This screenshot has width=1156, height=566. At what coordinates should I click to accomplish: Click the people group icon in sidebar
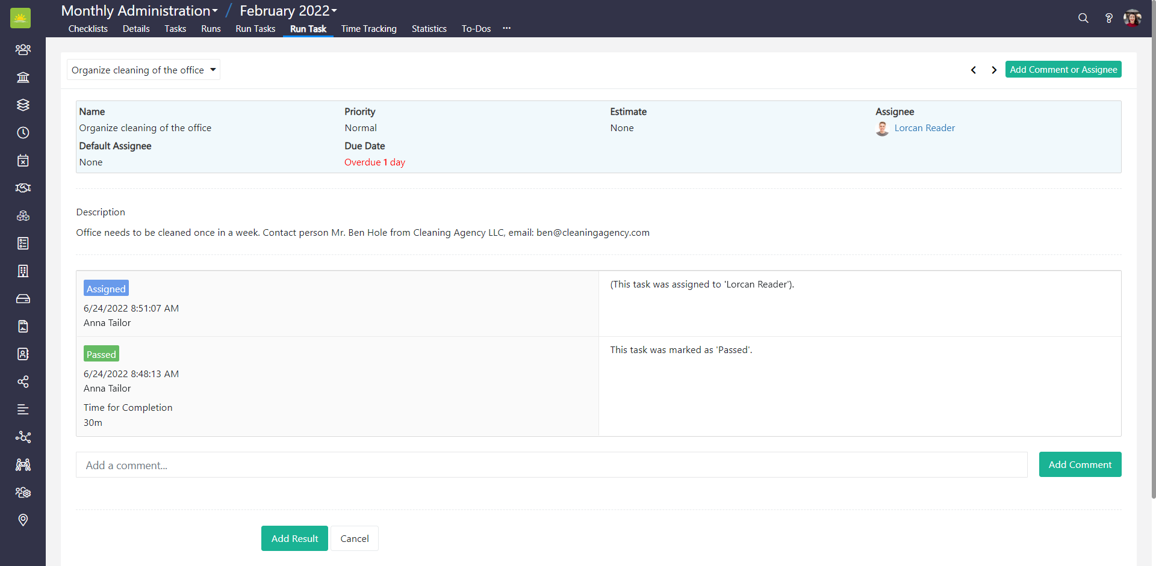point(23,50)
